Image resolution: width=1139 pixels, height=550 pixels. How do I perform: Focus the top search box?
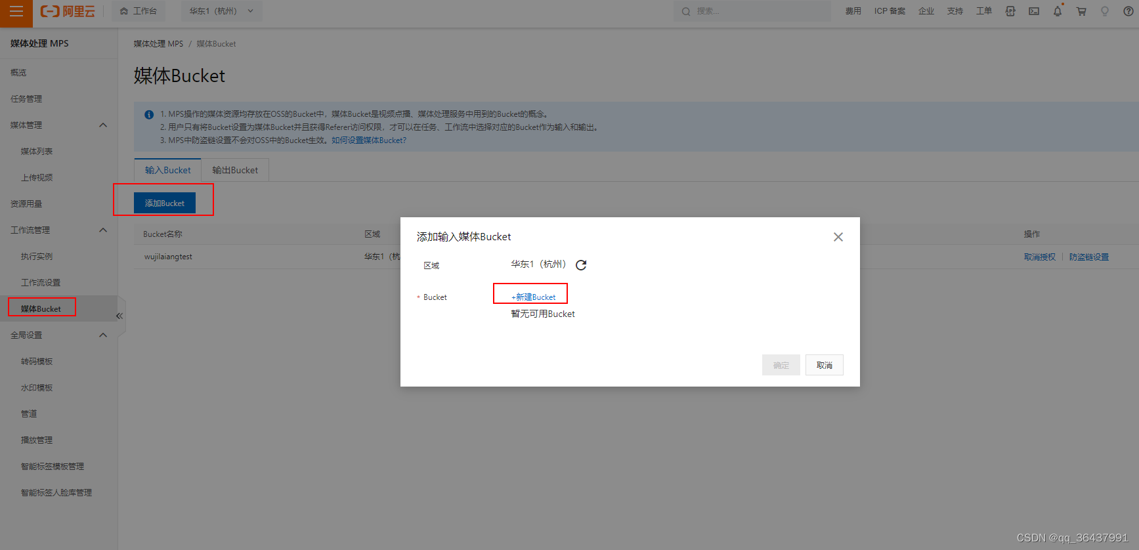click(x=752, y=11)
